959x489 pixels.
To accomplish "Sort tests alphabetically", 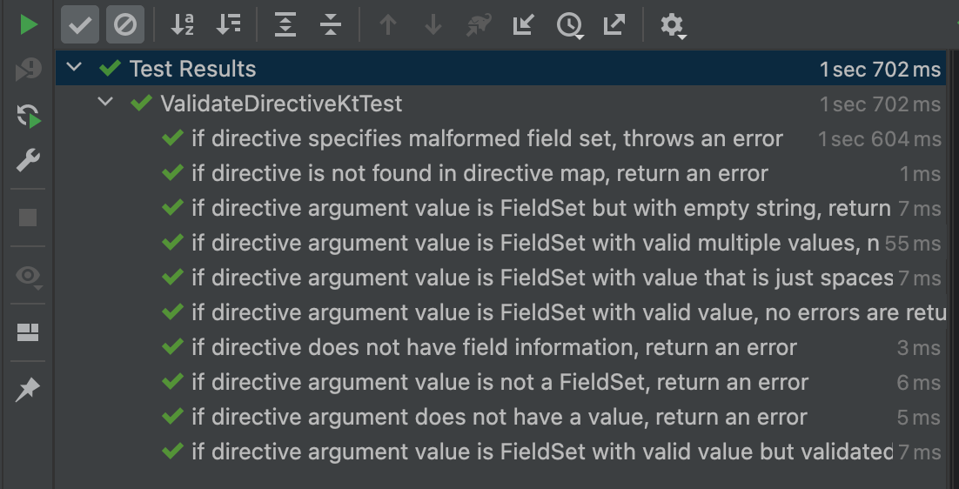I will click(182, 25).
